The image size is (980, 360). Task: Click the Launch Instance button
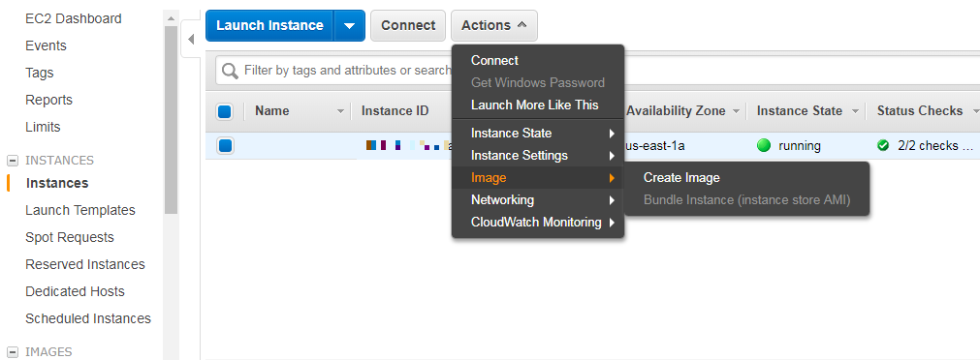pos(269,25)
